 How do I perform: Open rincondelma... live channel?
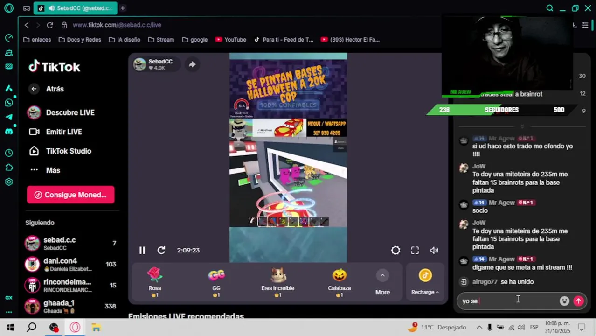[70, 285]
